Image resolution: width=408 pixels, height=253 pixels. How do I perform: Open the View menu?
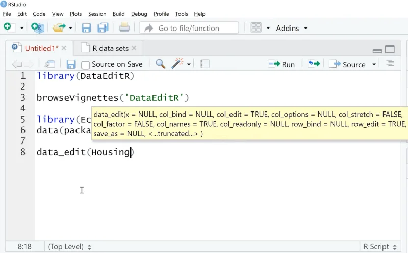point(58,14)
